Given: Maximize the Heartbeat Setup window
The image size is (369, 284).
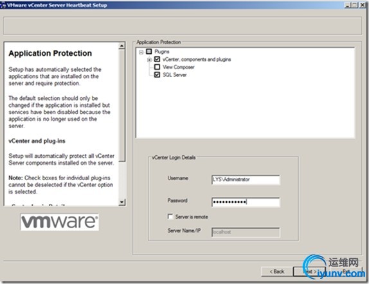Looking at the screenshot, I should click(355, 5).
